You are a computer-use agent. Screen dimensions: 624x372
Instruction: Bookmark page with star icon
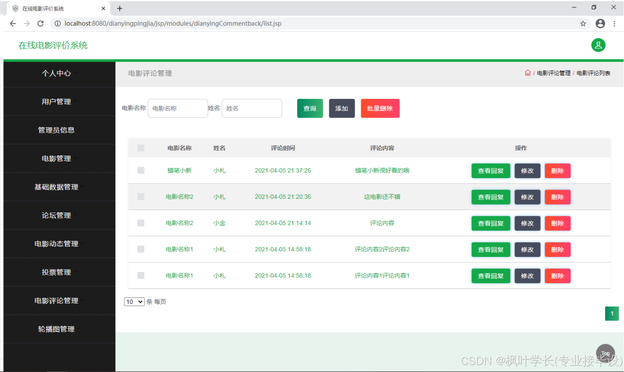[x=583, y=23]
